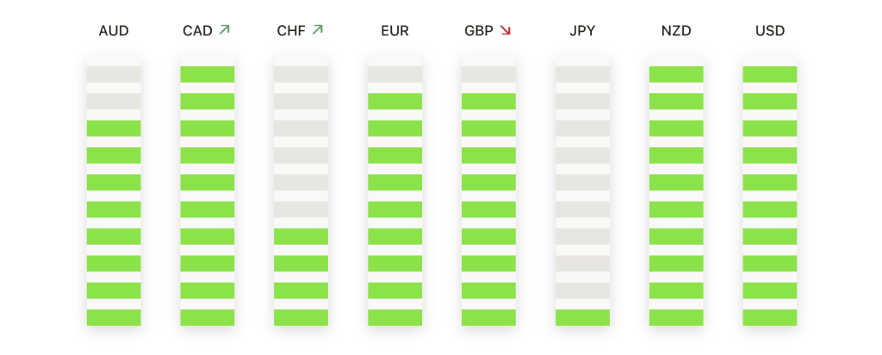Click the gray top segment of GBP bar
The height and width of the screenshot is (355, 882).
click(x=488, y=74)
